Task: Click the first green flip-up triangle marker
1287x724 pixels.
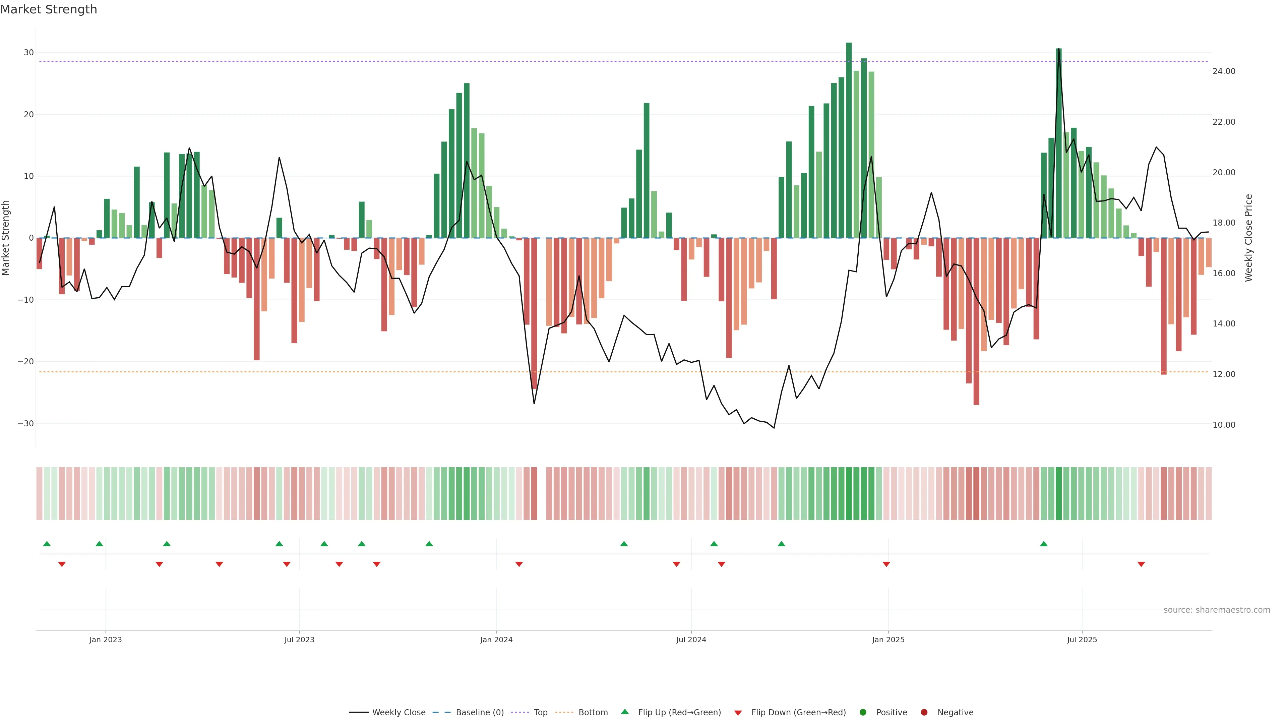Action: 47,544
